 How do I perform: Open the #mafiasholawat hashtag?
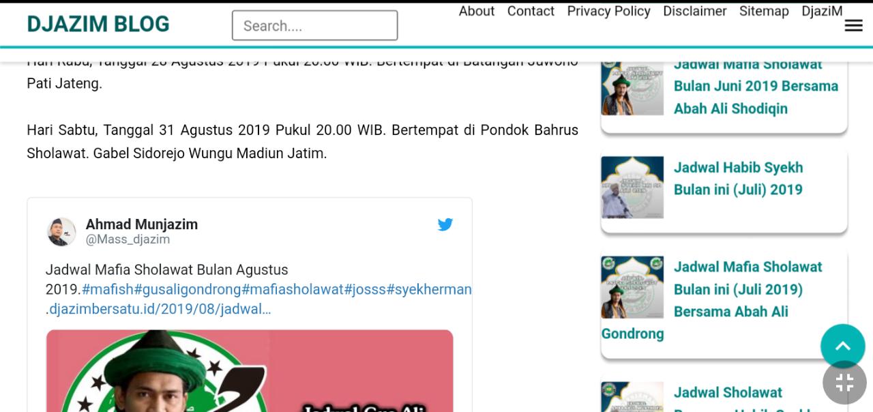click(293, 289)
